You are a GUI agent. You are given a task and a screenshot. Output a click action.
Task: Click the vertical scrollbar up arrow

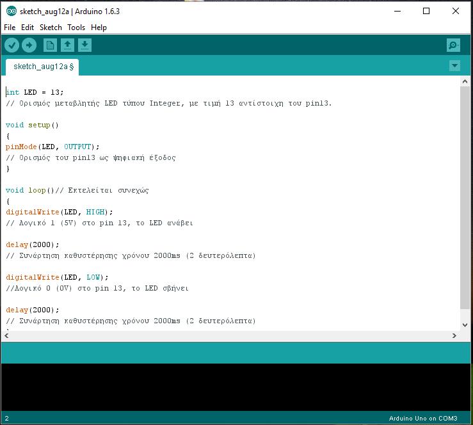click(465, 81)
